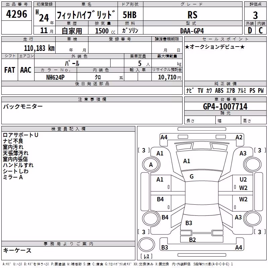Click the color number NH624P
This screenshot has width=268, height=268.
click(55, 77)
